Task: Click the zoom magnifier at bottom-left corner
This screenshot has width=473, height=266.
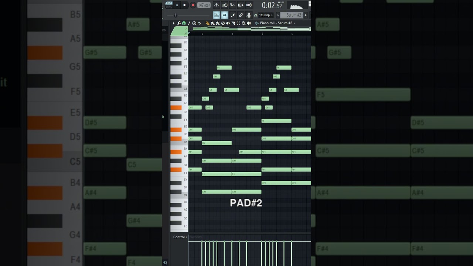Action: 165,263
